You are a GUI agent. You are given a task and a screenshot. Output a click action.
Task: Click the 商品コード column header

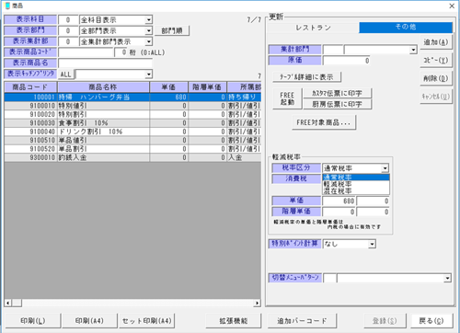[x=30, y=87]
